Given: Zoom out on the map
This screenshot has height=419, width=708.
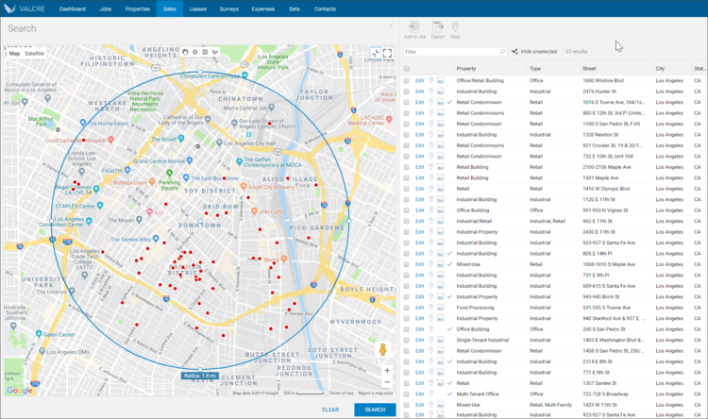Looking at the screenshot, I should (387, 382).
